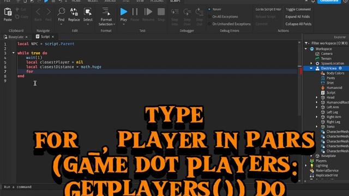Image resolution: width=349 pixels, height=196 pixels.
Task: Click the Cut button
Action: coord(21,9)
